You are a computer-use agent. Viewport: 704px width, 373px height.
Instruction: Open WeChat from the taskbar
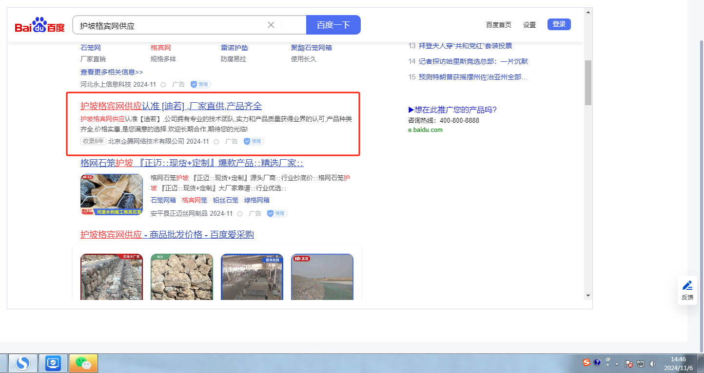coord(83,363)
